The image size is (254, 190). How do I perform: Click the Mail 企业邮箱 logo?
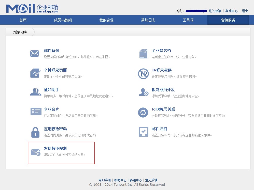pyautogui.click(x=32, y=8)
